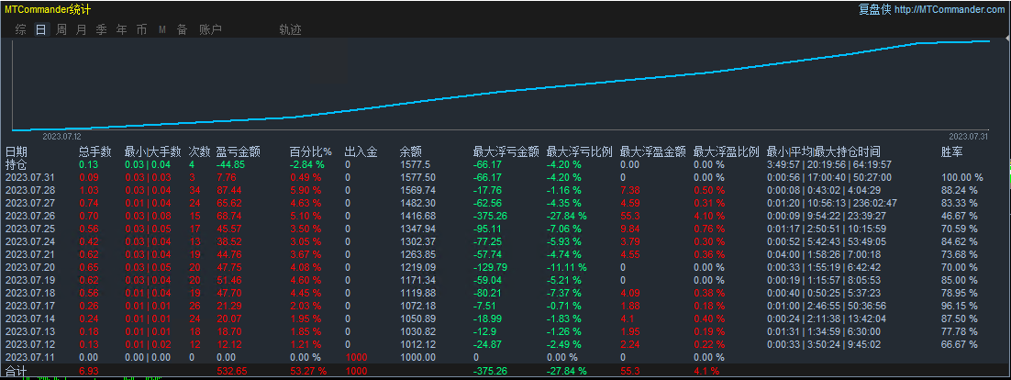Switch to the 币 currency tab
1011x380 pixels.
[x=141, y=29]
